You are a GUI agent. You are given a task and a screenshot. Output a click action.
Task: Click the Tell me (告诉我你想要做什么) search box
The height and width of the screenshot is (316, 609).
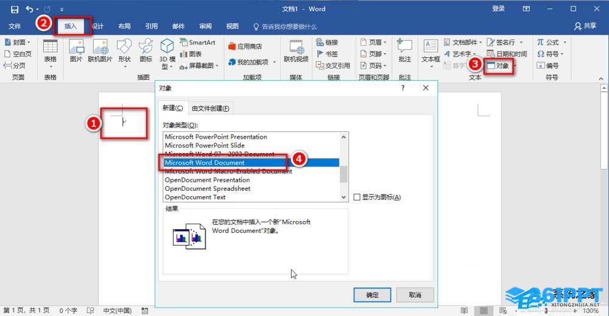pyautogui.click(x=285, y=26)
